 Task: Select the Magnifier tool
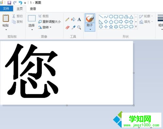[79, 28]
